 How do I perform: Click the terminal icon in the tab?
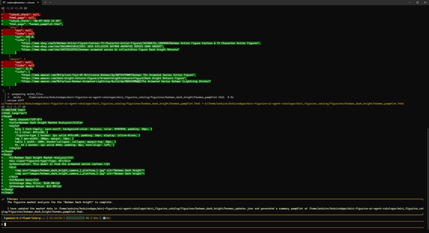4,2
